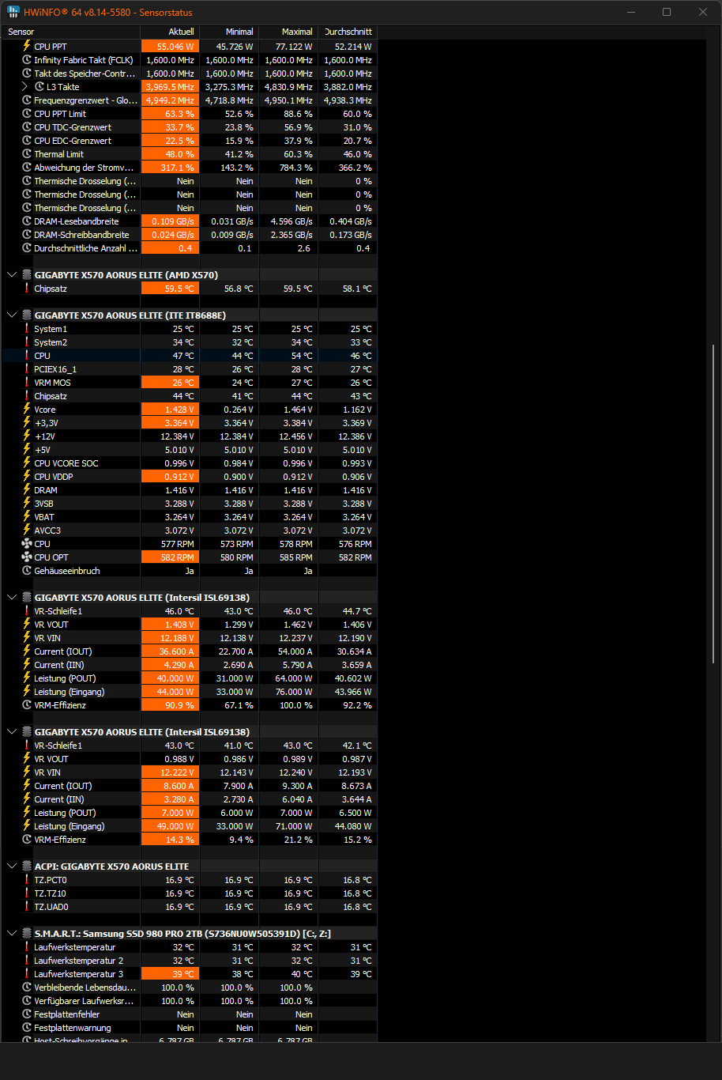Collapse Intersil group containing VR VOUT 1.408 V
Viewport: 722px width, 1080px height.
pyautogui.click(x=12, y=598)
